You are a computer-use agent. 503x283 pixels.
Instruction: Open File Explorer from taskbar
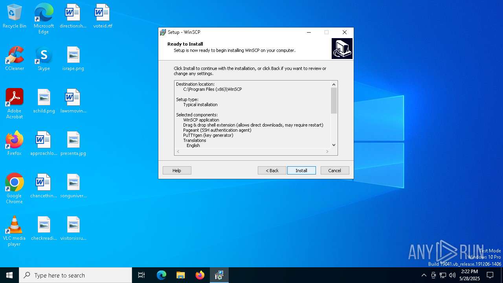tap(181, 275)
